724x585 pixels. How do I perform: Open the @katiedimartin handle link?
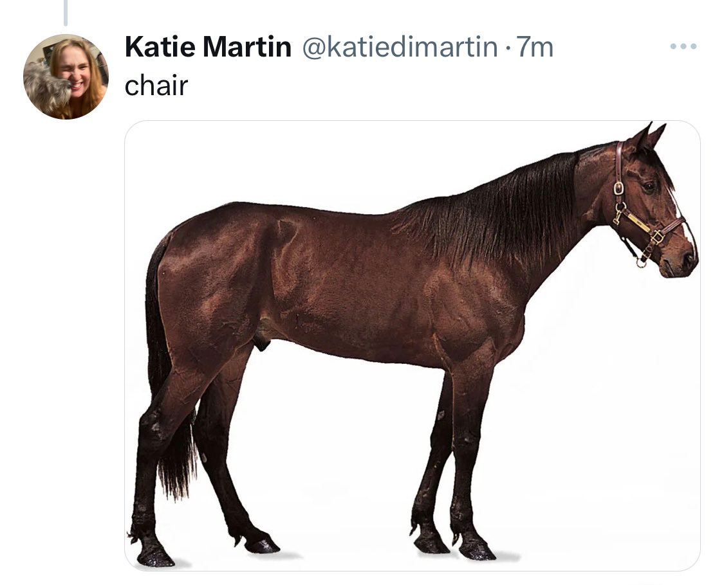pyautogui.click(x=400, y=46)
